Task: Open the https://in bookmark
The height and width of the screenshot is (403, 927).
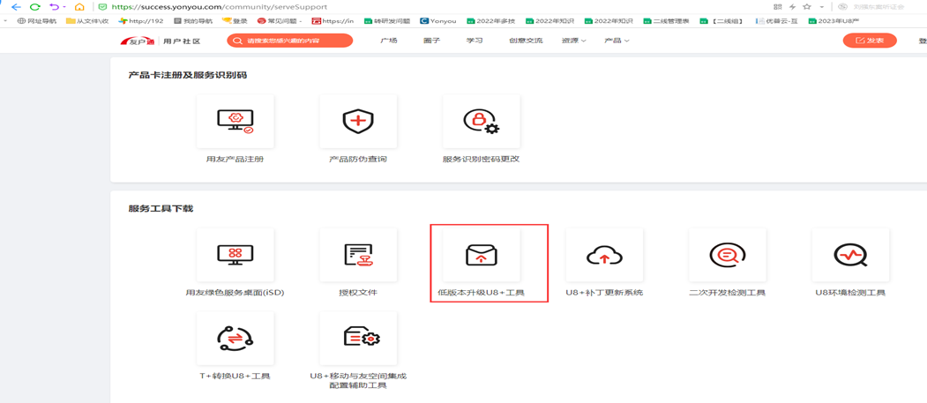Action: coord(333,20)
